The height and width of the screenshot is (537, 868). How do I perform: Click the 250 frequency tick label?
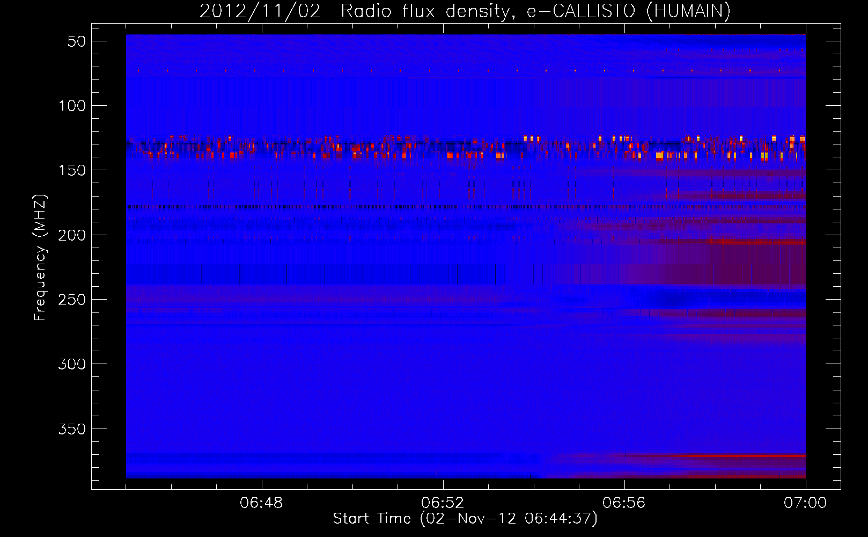[72, 300]
